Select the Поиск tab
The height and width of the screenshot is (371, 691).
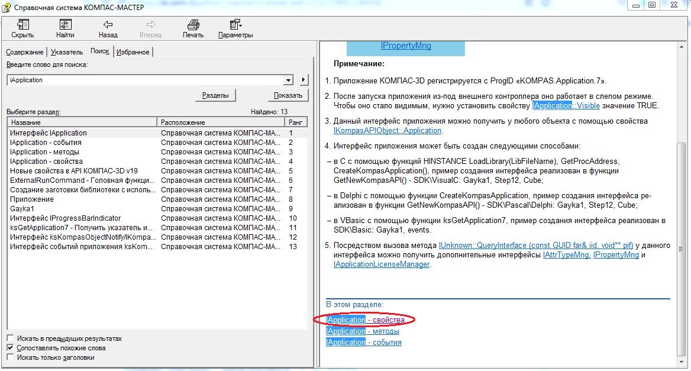(100, 51)
